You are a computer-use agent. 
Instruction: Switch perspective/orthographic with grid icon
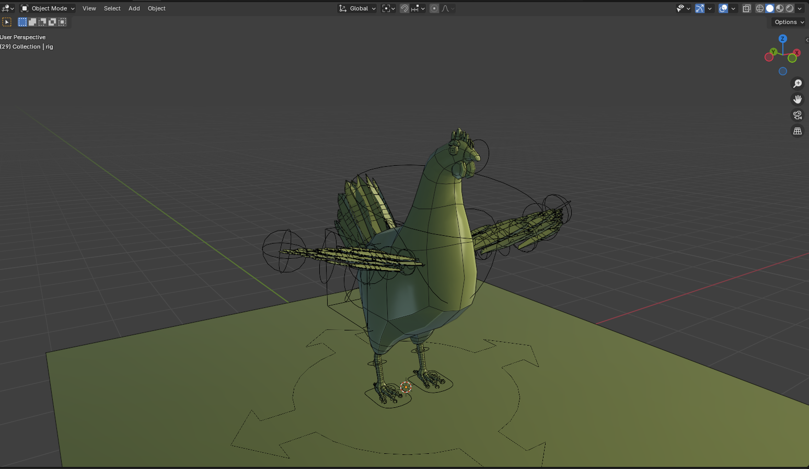pyautogui.click(x=798, y=131)
